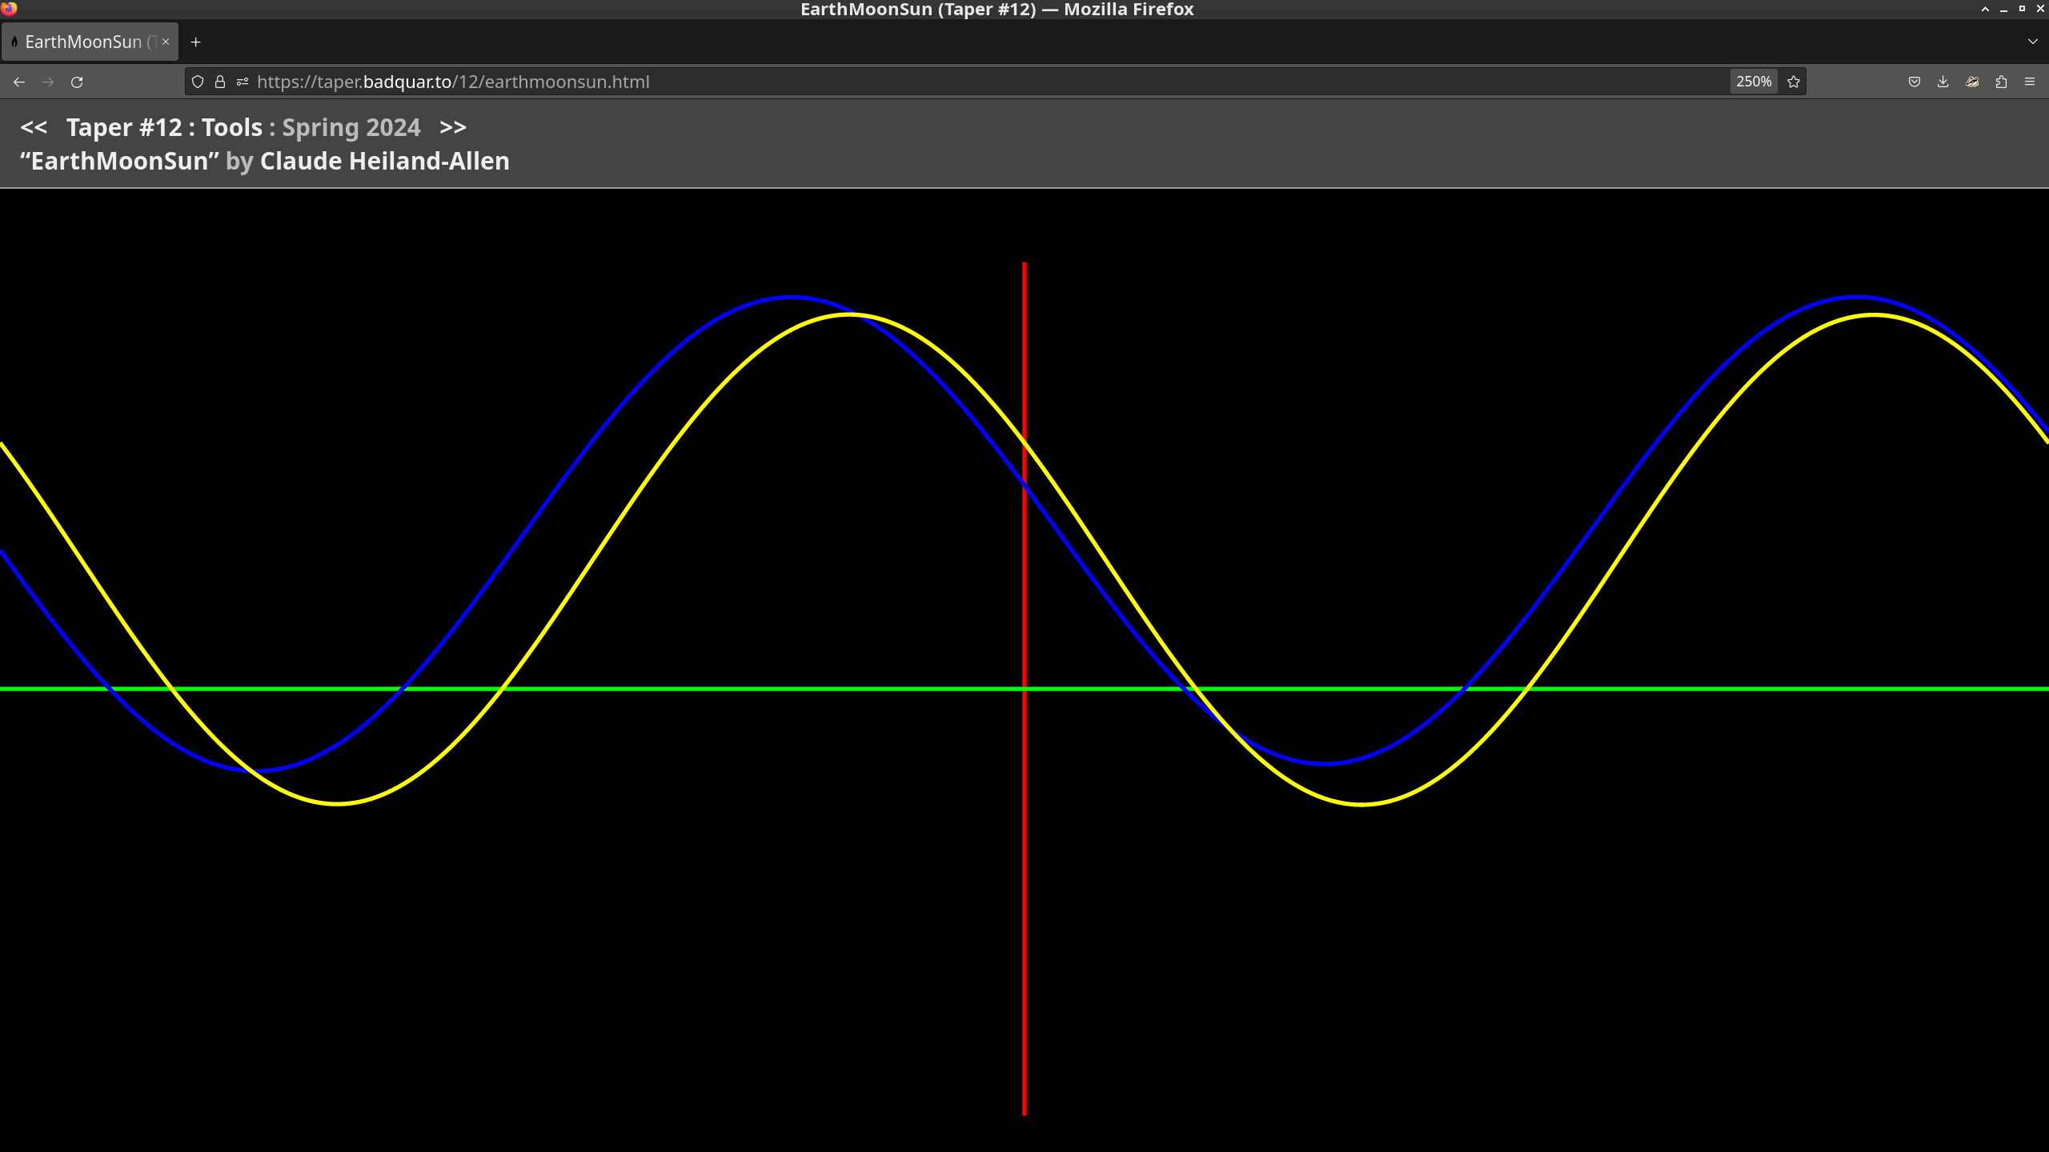Go back to the previous page
The height and width of the screenshot is (1152, 2049).
19,82
